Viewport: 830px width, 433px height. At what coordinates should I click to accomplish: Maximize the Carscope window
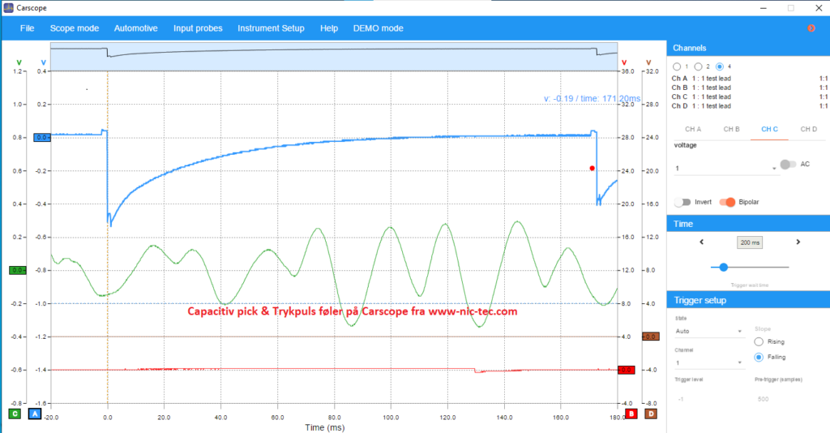tap(791, 8)
